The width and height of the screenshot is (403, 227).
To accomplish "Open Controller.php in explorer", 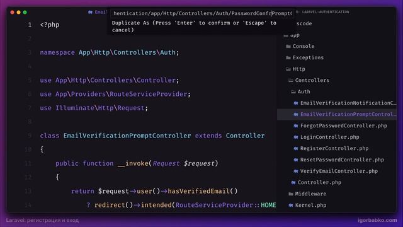I will click(x=336, y=182).
